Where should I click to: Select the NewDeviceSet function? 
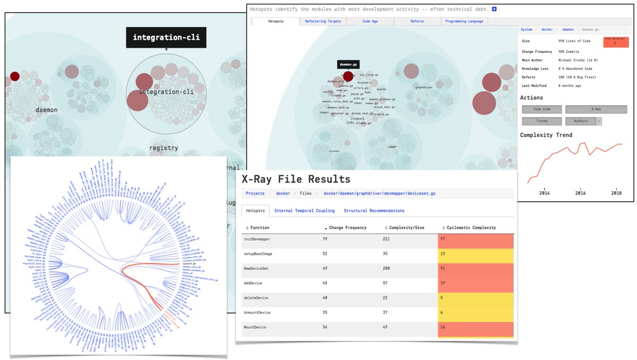[x=256, y=269]
